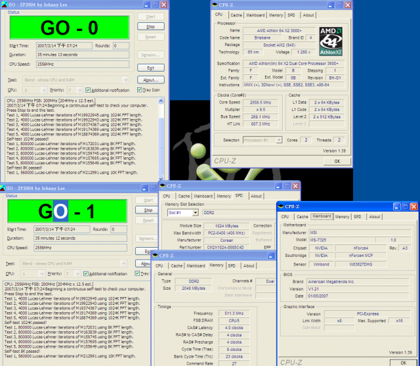Click Max Bandwidth PC2-6400 (400 MHz) value

point(226,233)
